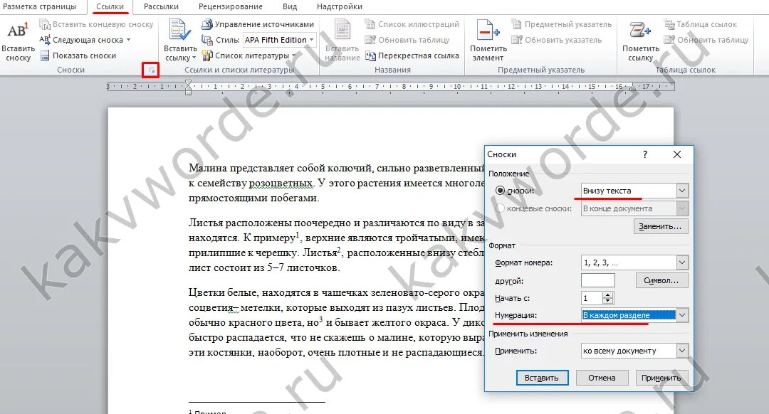The width and height of the screenshot is (769, 414).
Task: Select the Ссылки ribbon tab
Action: (110, 6)
